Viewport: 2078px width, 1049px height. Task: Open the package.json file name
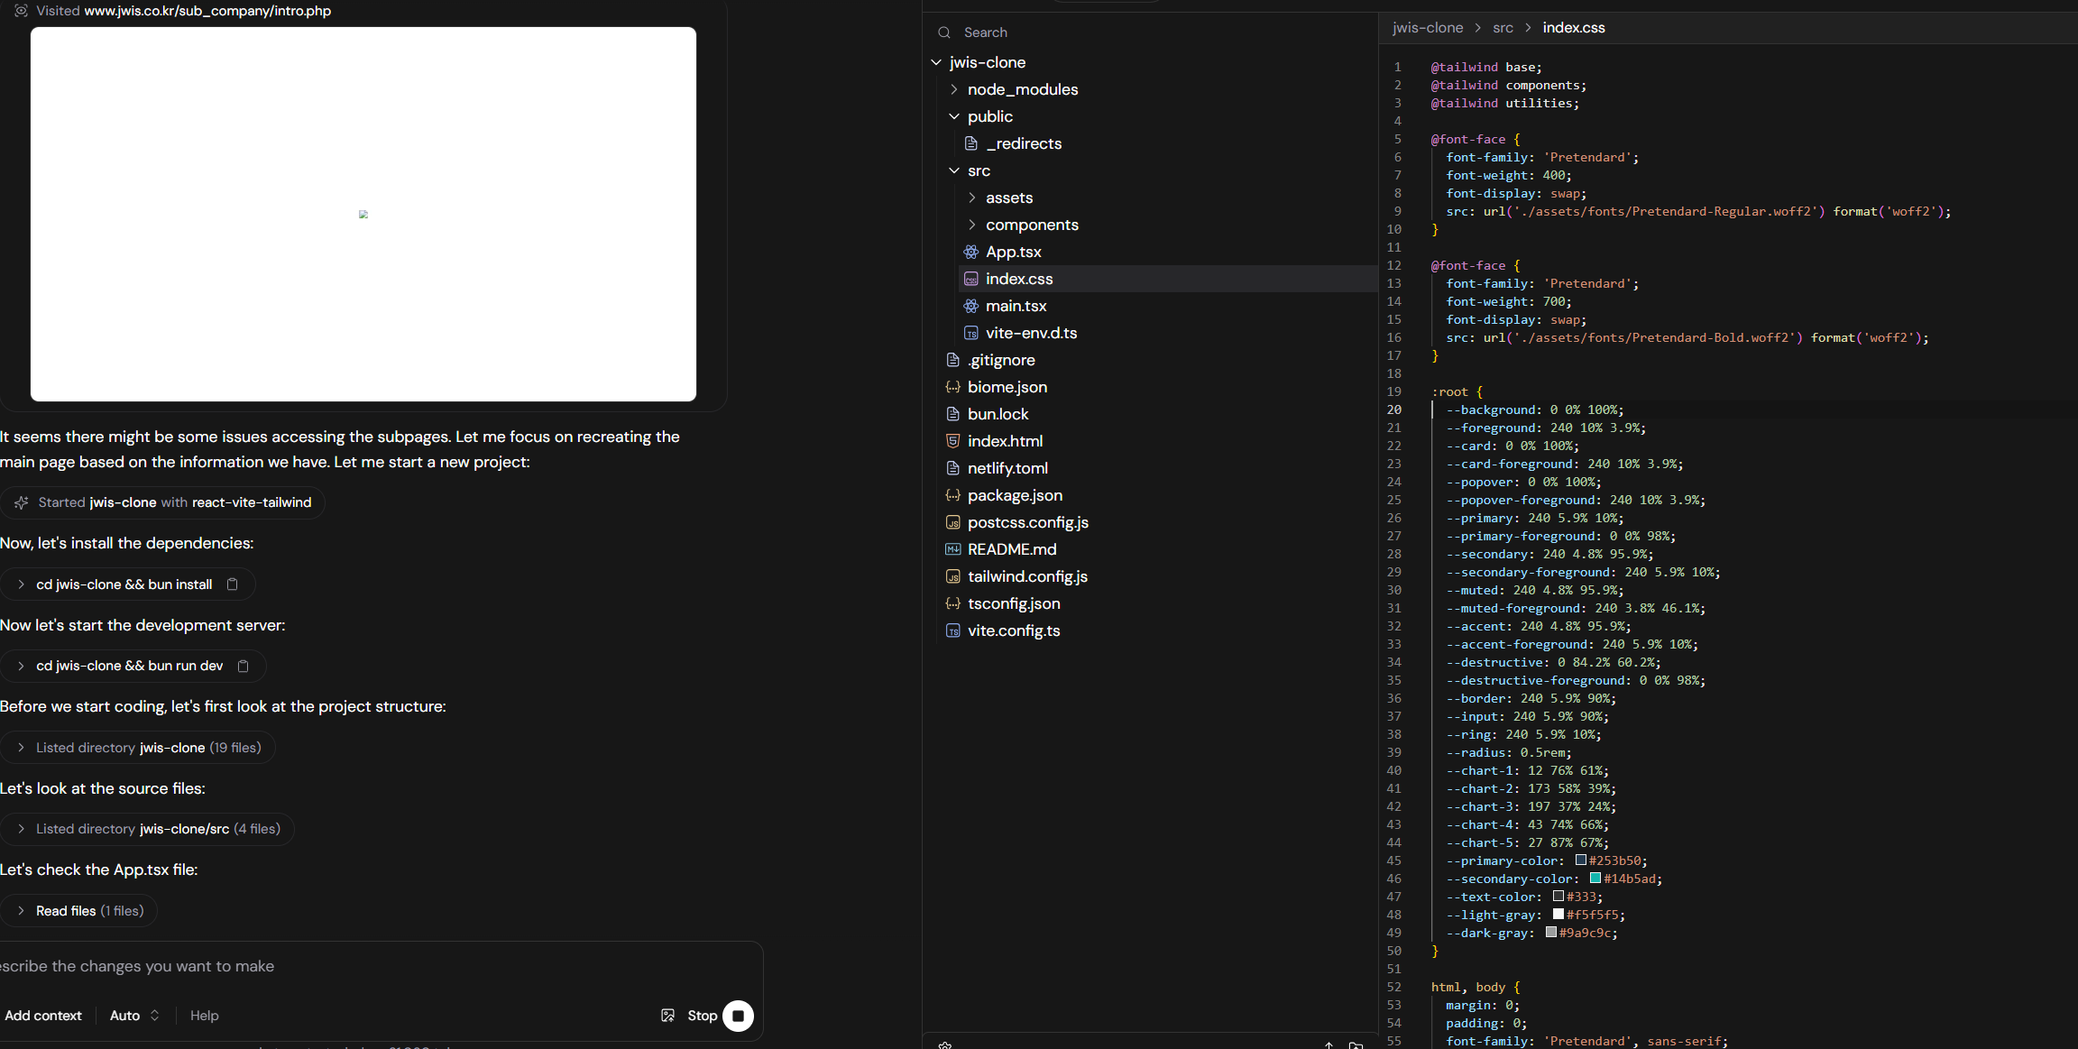pos(1016,495)
